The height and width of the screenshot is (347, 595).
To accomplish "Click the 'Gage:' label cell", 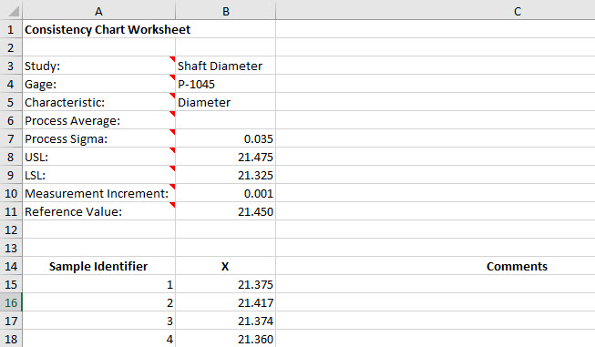I will coord(98,84).
